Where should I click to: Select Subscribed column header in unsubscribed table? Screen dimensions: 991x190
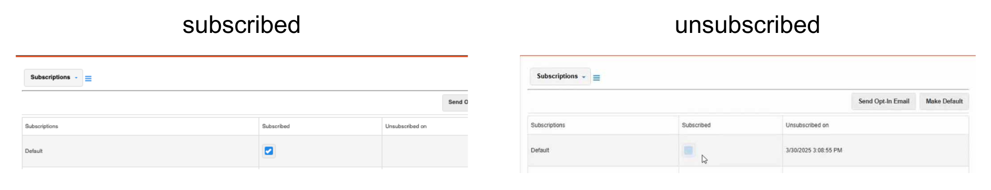click(x=696, y=125)
